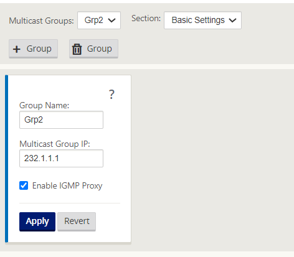Click the Revert button
Image resolution: width=294 pixels, height=257 pixels.
click(x=77, y=222)
